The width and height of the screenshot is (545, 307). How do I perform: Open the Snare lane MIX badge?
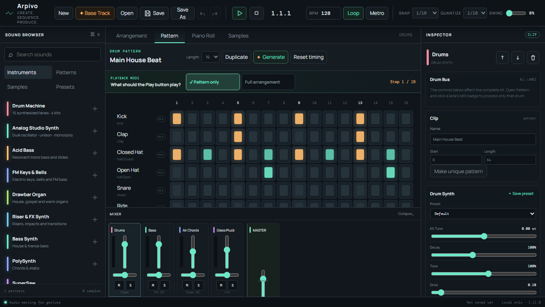click(161, 191)
